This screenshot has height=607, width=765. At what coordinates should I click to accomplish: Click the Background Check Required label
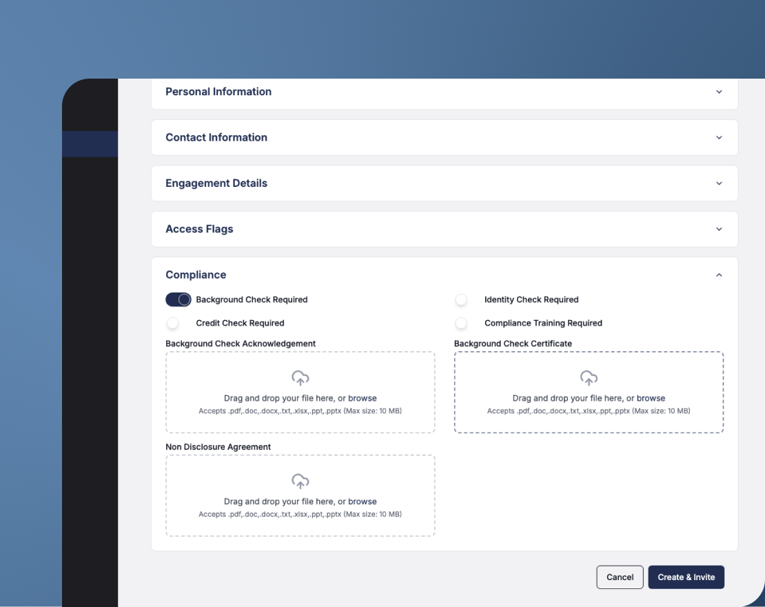click(x=252, y=300)
